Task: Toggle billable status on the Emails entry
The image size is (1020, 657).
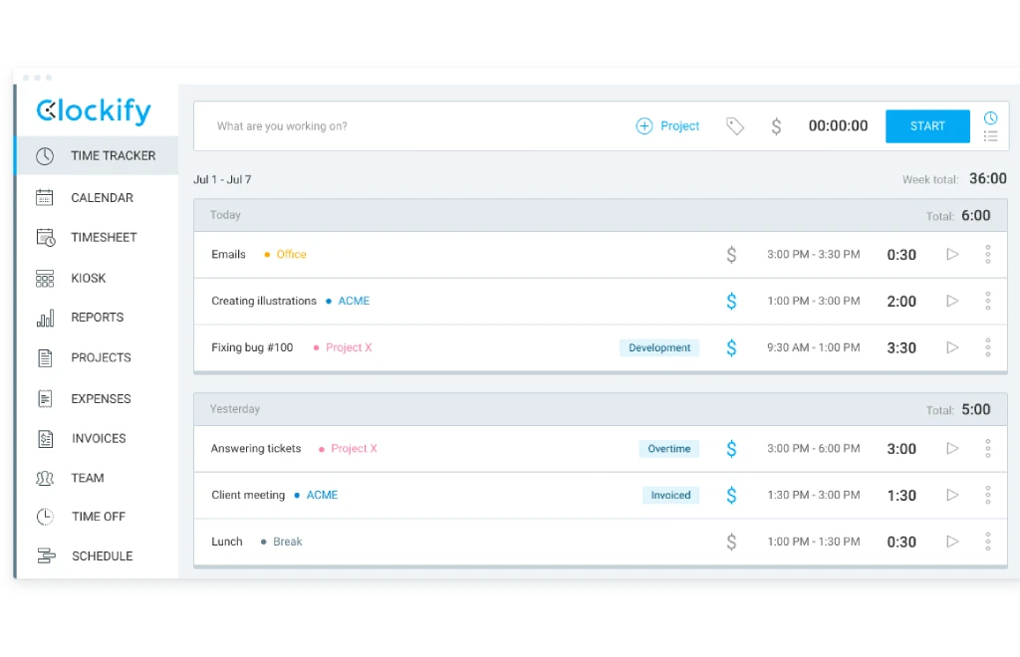Action: (x=731, y=255)
